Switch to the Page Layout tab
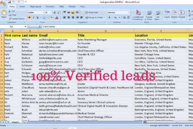Image resolution: width=193 pixels, height=129 pixels. (x=35, y=7)
